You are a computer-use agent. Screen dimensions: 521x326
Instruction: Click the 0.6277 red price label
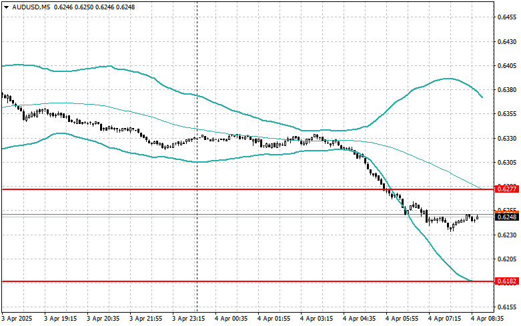(x=507, y=189)
